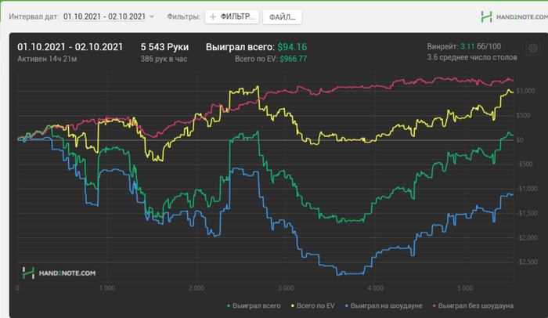Click the Активен 14ч 21м text
This screenshot has height=318, width=548.
click(47, 59)
